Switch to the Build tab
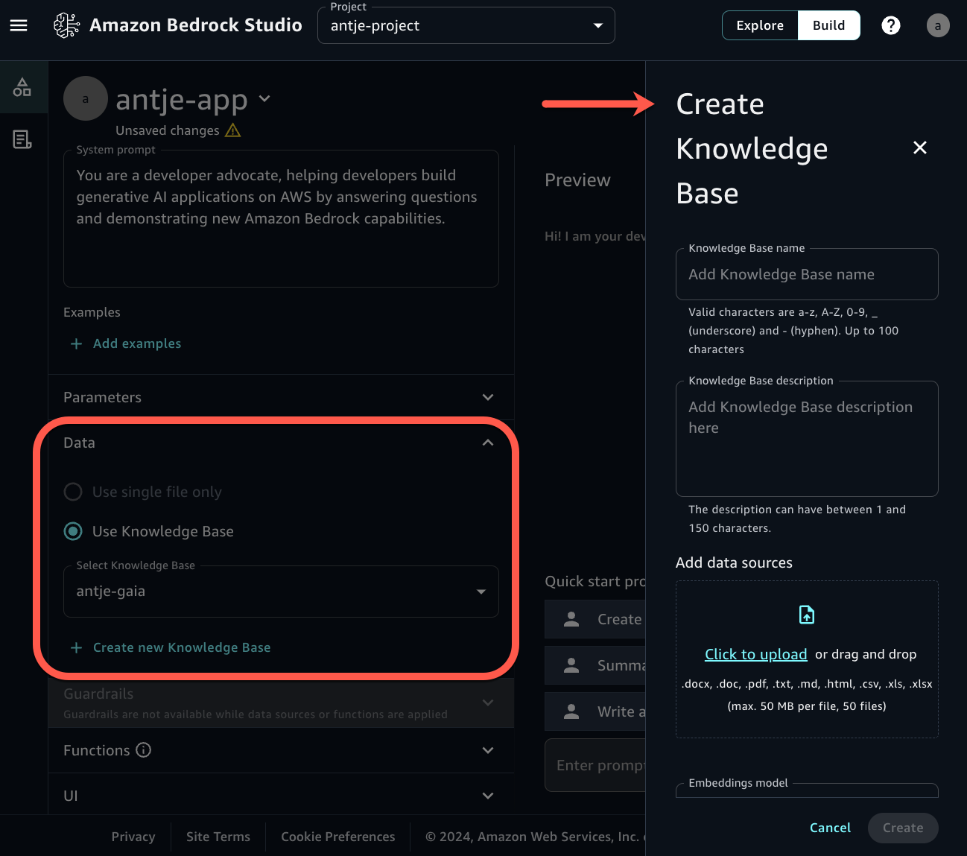Viewport: 967px width, 856px height. (x=828, y=25)
